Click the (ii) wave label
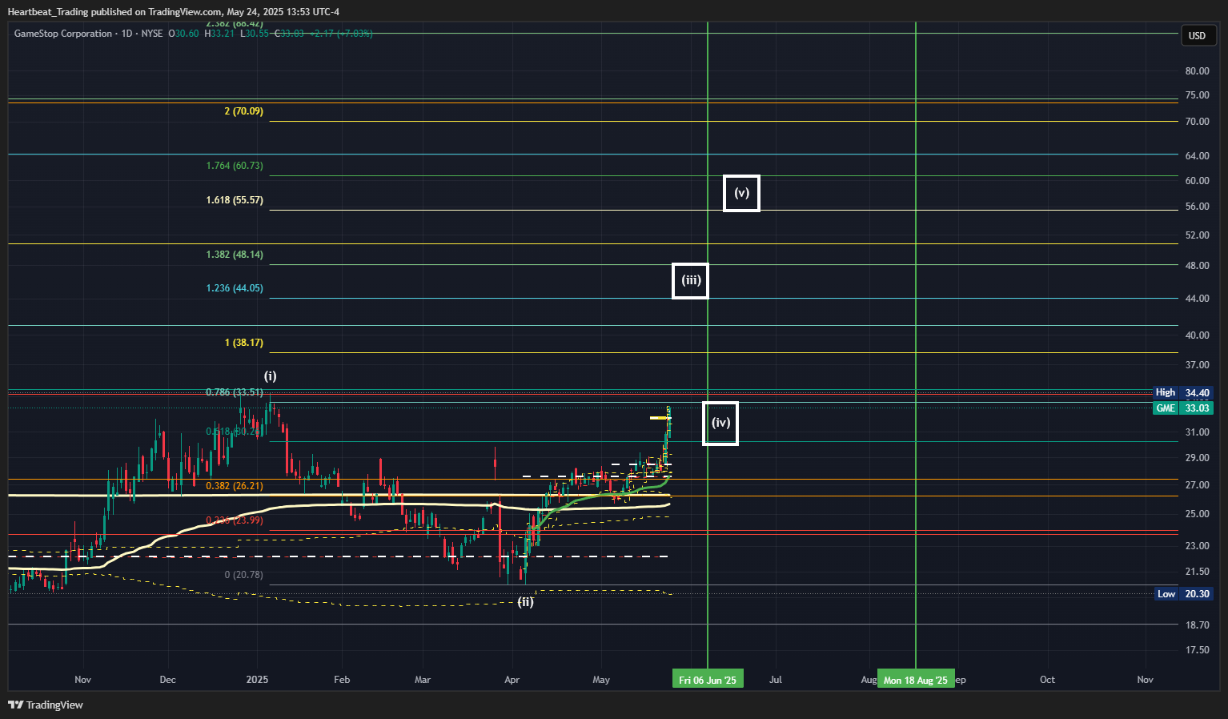Screen dimensions: 1228x719 (525, 601)
